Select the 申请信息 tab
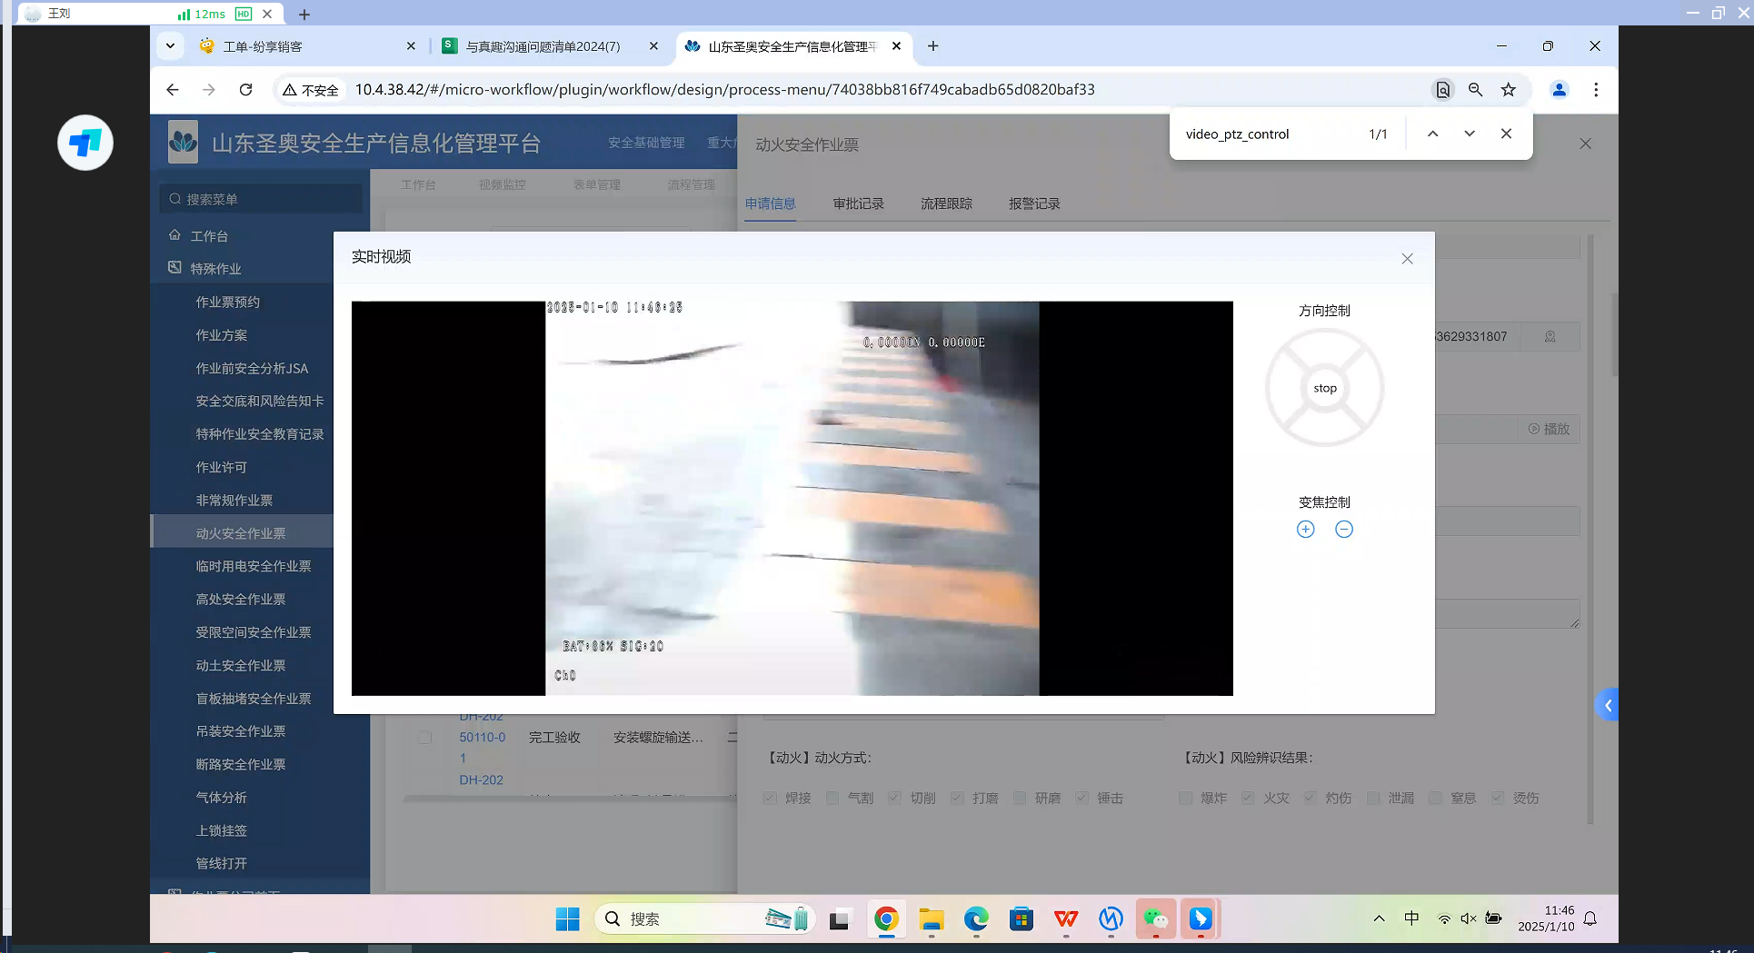1754x953 pixels. click(770, 204)
